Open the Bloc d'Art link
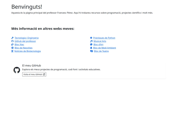177x133 pixels. pyautogui.click(x=98, y=45)
